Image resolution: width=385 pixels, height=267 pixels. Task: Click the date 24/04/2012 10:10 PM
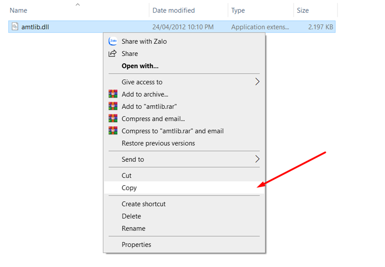(183, 27)
